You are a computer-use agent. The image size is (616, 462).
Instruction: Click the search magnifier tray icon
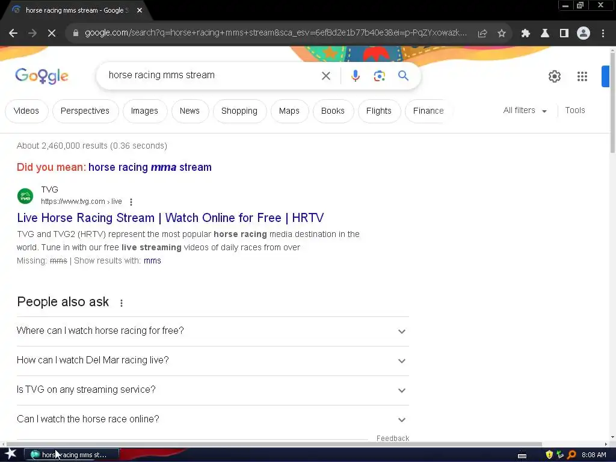tap(571, 455)
